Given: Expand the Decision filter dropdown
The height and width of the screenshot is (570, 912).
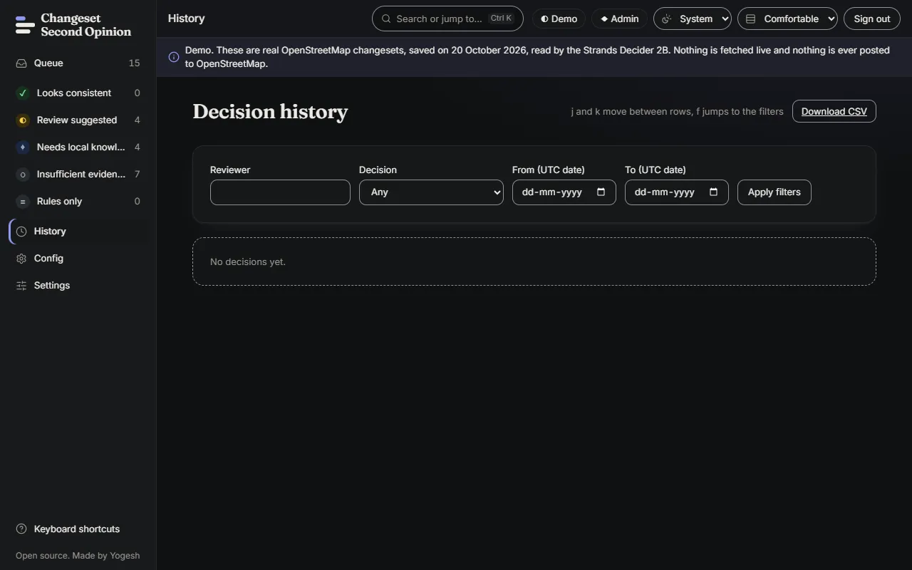Looking at the screenshot, I should pos(431,192).
